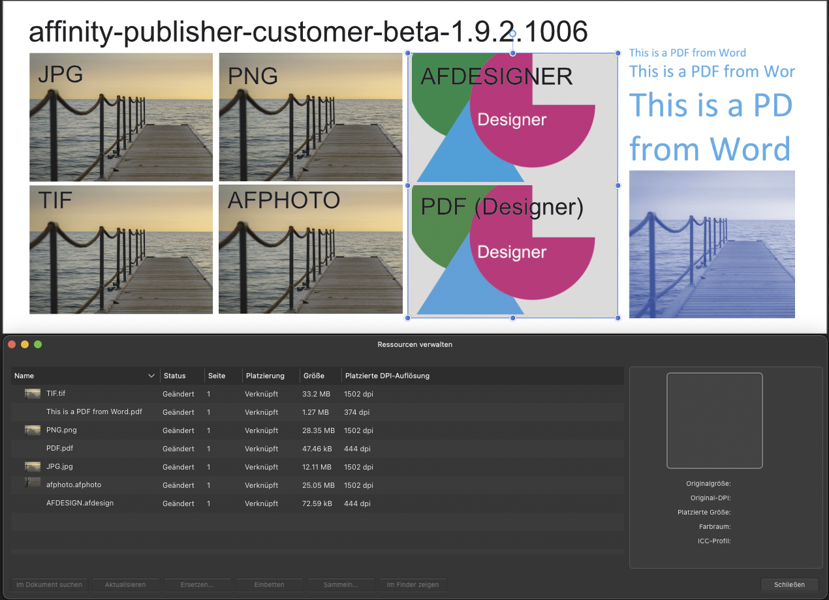Zoom the Ressourcen verwalten window with green button
This screenshot has width=829, height=600.
[x=38, y=344]
